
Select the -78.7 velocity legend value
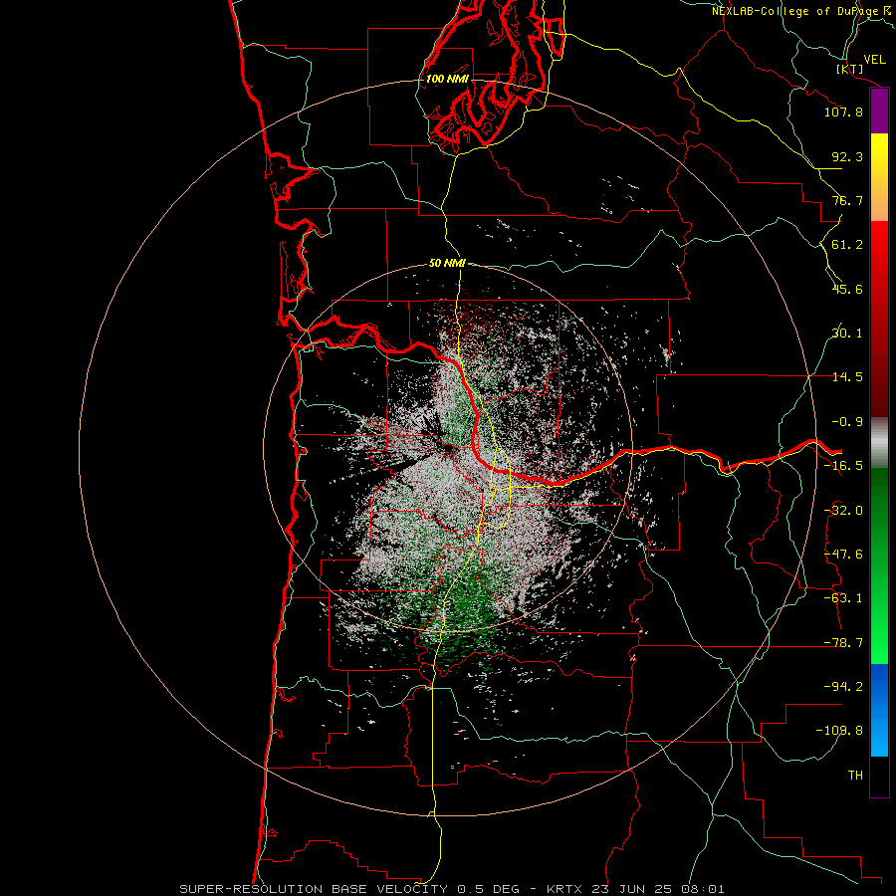click(843, 643)
